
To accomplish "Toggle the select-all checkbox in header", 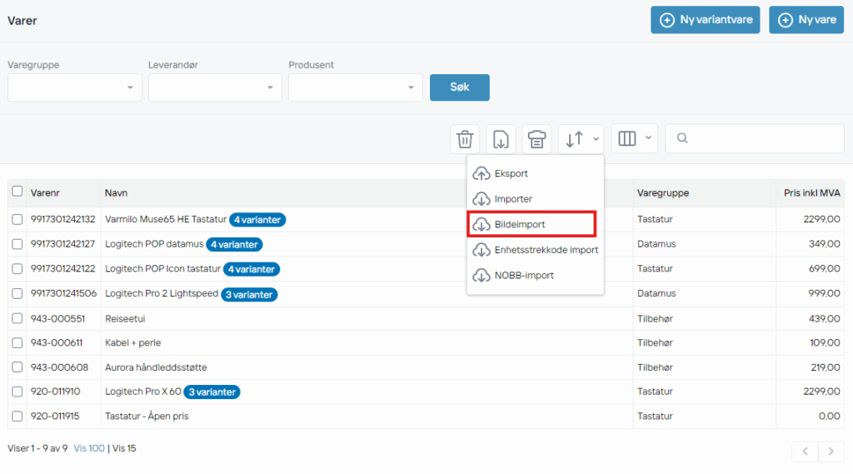I will click(x=17, y=192).
